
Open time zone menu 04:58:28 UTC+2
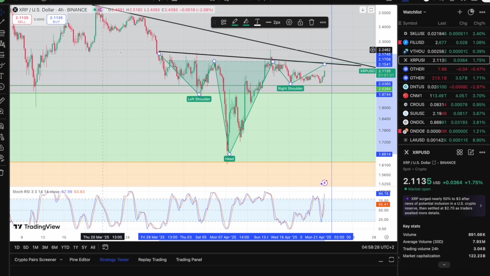[378, 247]
